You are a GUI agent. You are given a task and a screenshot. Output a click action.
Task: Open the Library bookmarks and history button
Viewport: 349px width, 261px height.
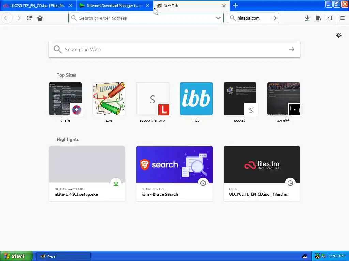tap(318, 18)
